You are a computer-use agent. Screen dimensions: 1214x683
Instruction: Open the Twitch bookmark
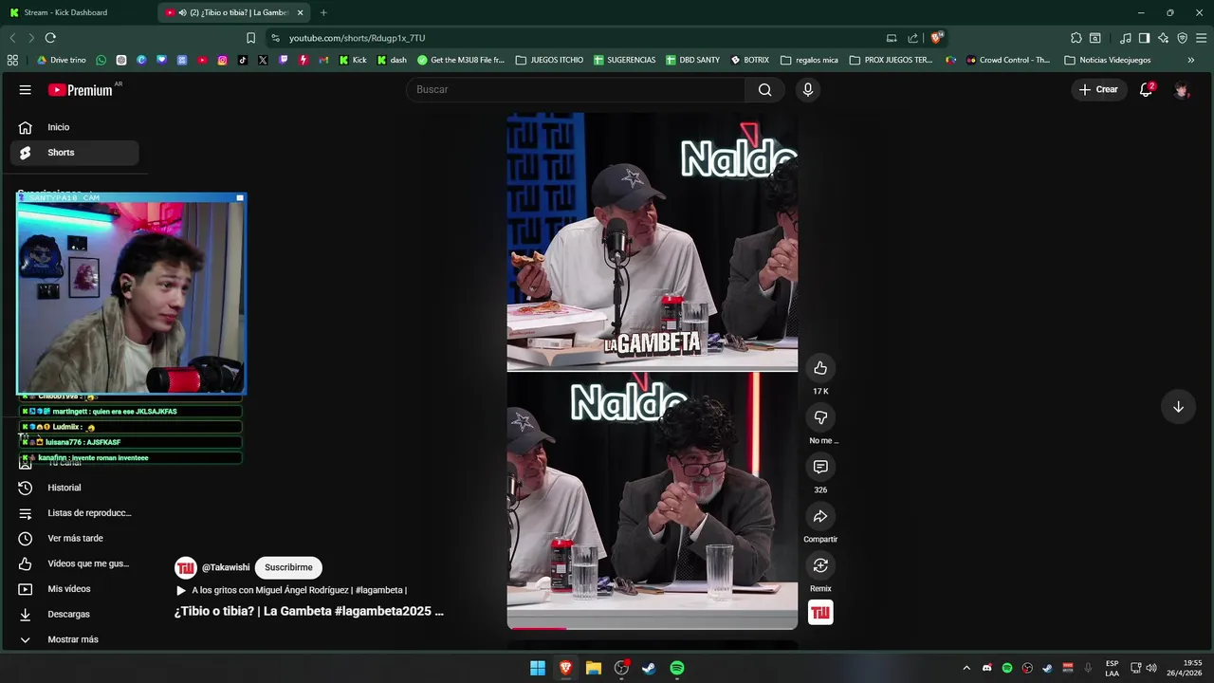(x=283, y=60)
